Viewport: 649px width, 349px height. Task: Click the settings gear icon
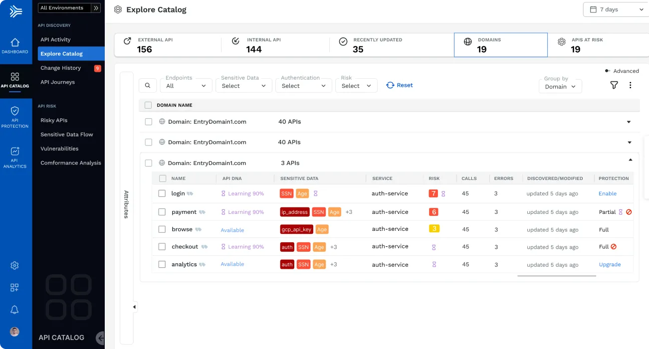(14, 265)
